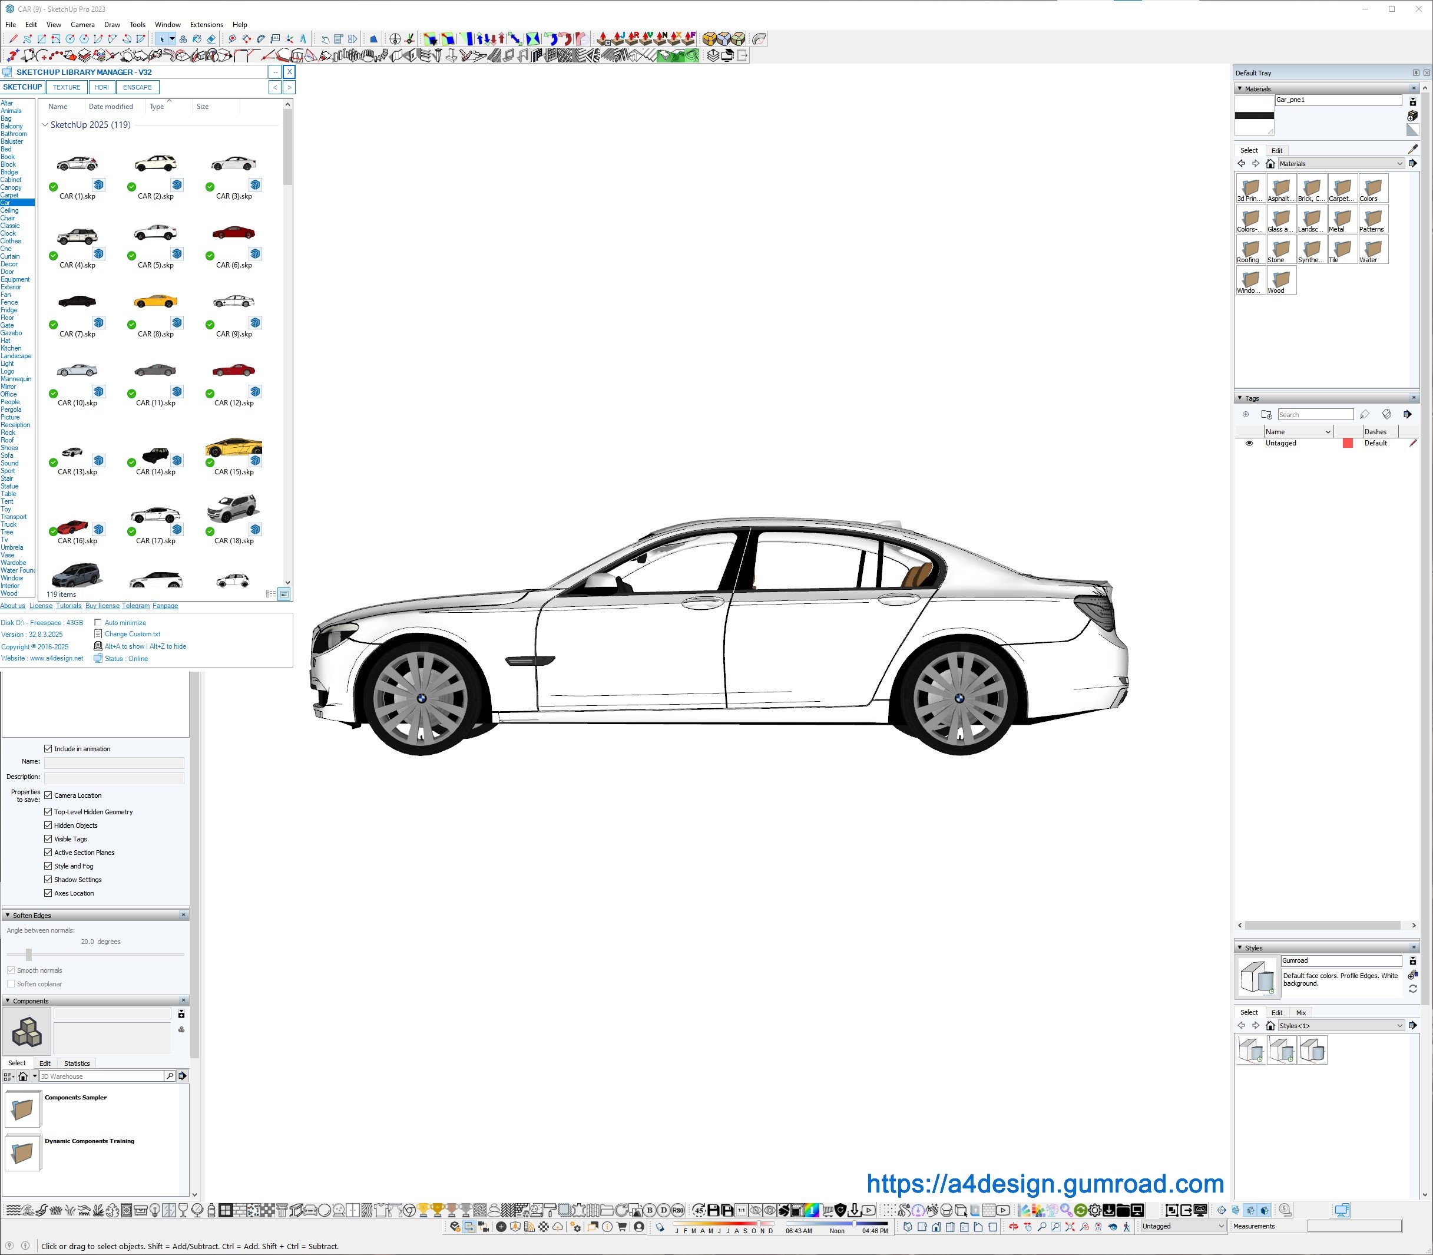The width and height of the screenshot is (1433, 1255).
Task: Uncheck Shadow Settings property
Action: [x=48, y=880]
